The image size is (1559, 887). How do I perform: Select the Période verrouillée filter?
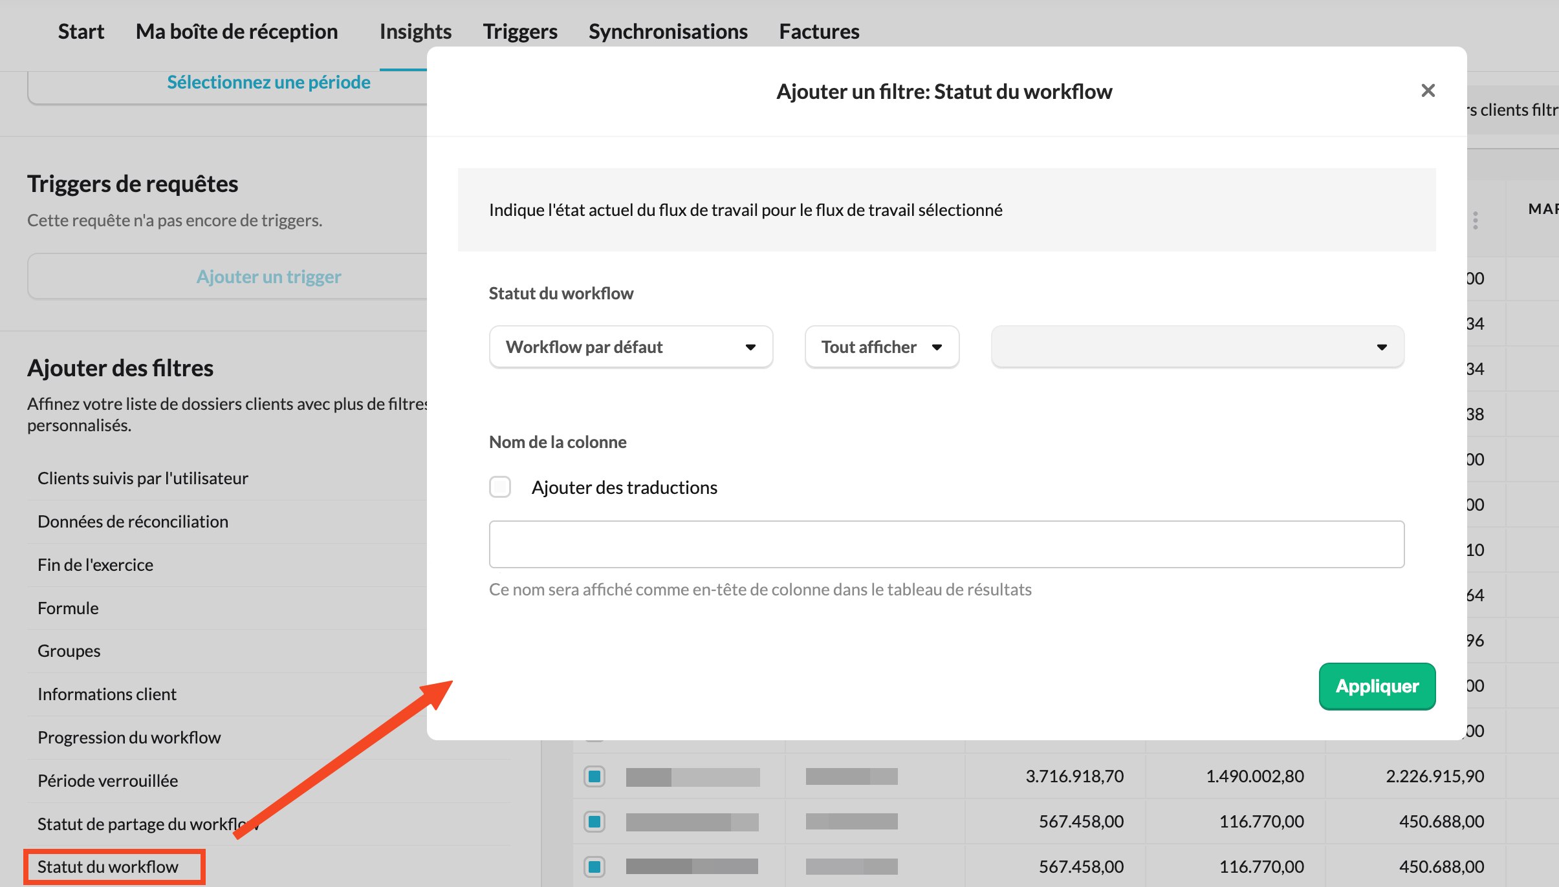pos(107,780)
